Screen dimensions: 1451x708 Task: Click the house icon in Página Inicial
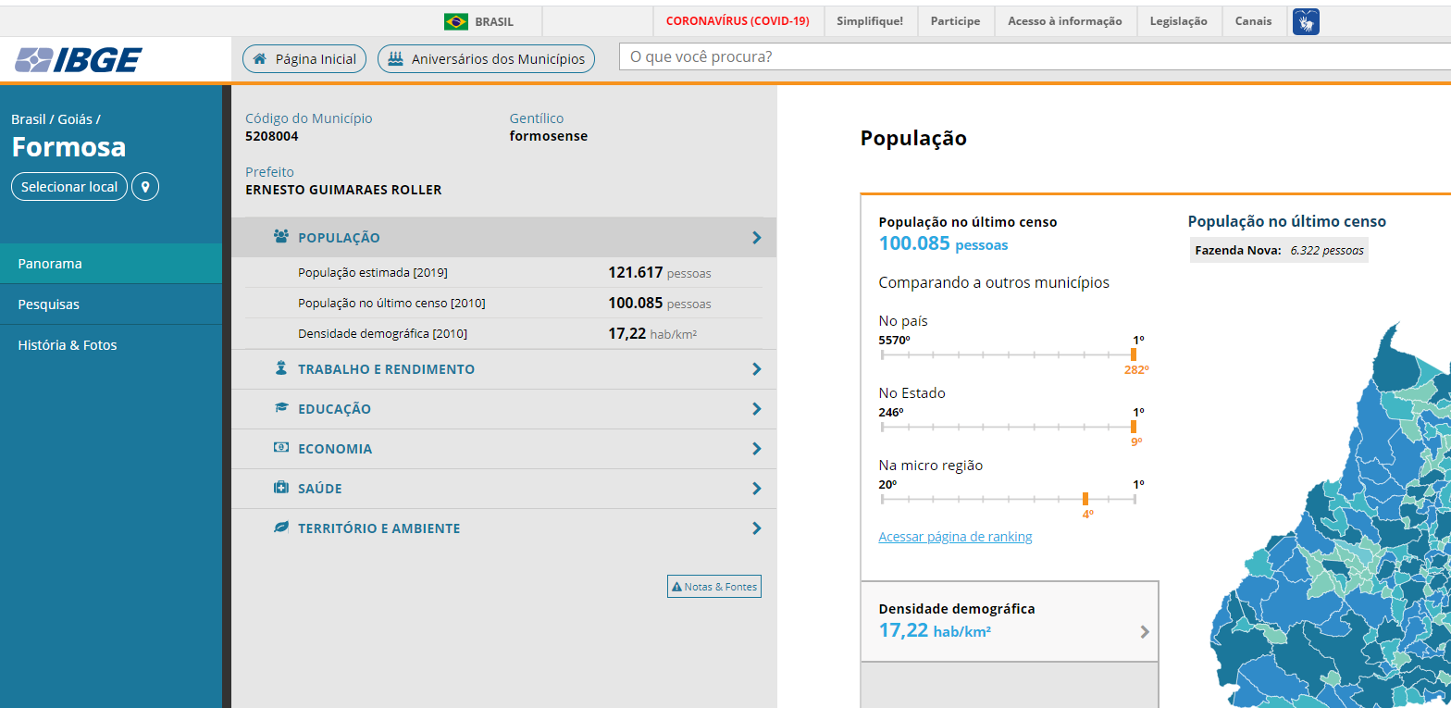(x=260, y=59)
